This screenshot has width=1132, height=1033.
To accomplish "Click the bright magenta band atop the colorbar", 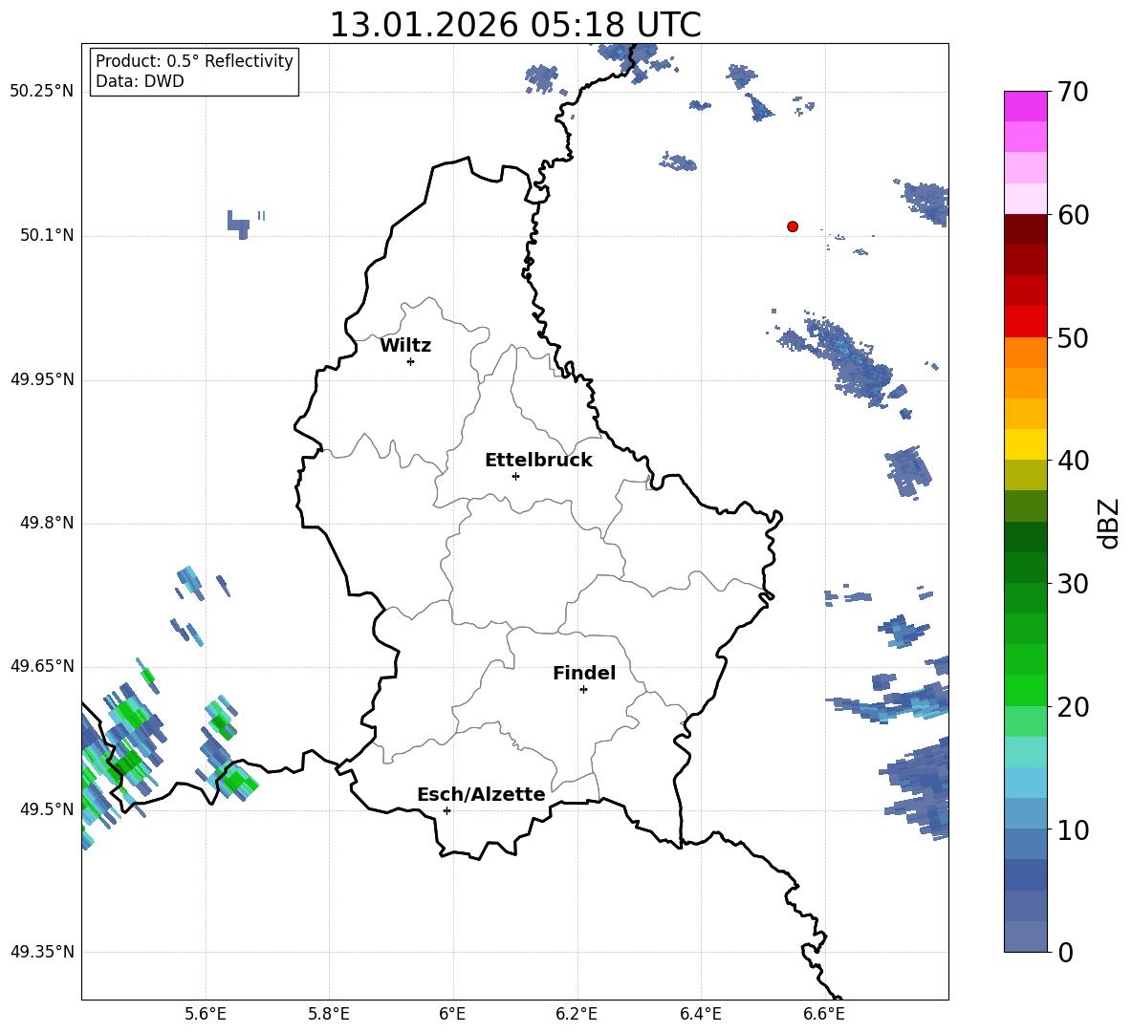I will (x=1025, y=106).
